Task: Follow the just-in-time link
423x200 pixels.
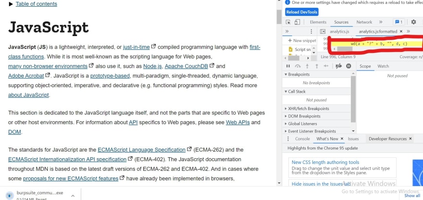Action: click(x=136, y=47)
